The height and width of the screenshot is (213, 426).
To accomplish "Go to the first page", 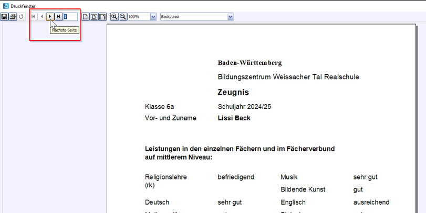I will 34,17.
